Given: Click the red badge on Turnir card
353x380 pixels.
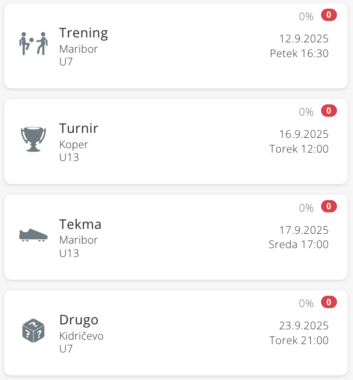Looking at the screenshot, I should tap(328, 111).
